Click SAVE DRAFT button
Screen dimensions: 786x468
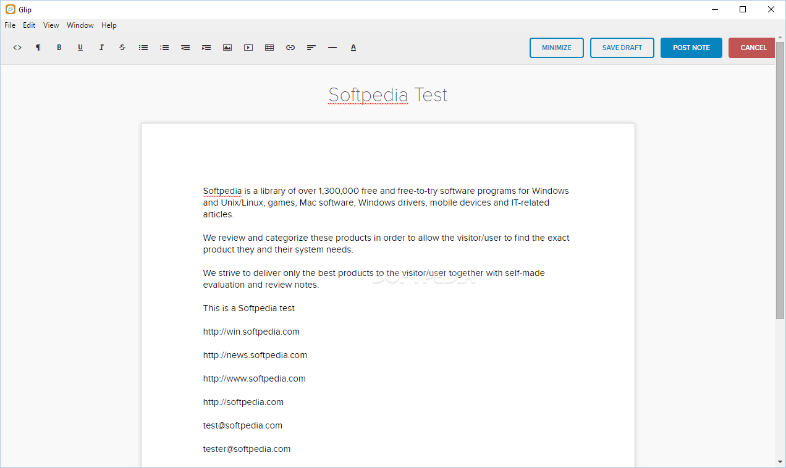click(x=622, y=48)
